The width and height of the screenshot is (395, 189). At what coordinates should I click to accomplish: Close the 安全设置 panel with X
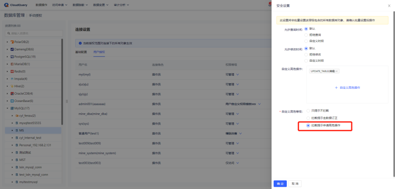pos(389,6)
